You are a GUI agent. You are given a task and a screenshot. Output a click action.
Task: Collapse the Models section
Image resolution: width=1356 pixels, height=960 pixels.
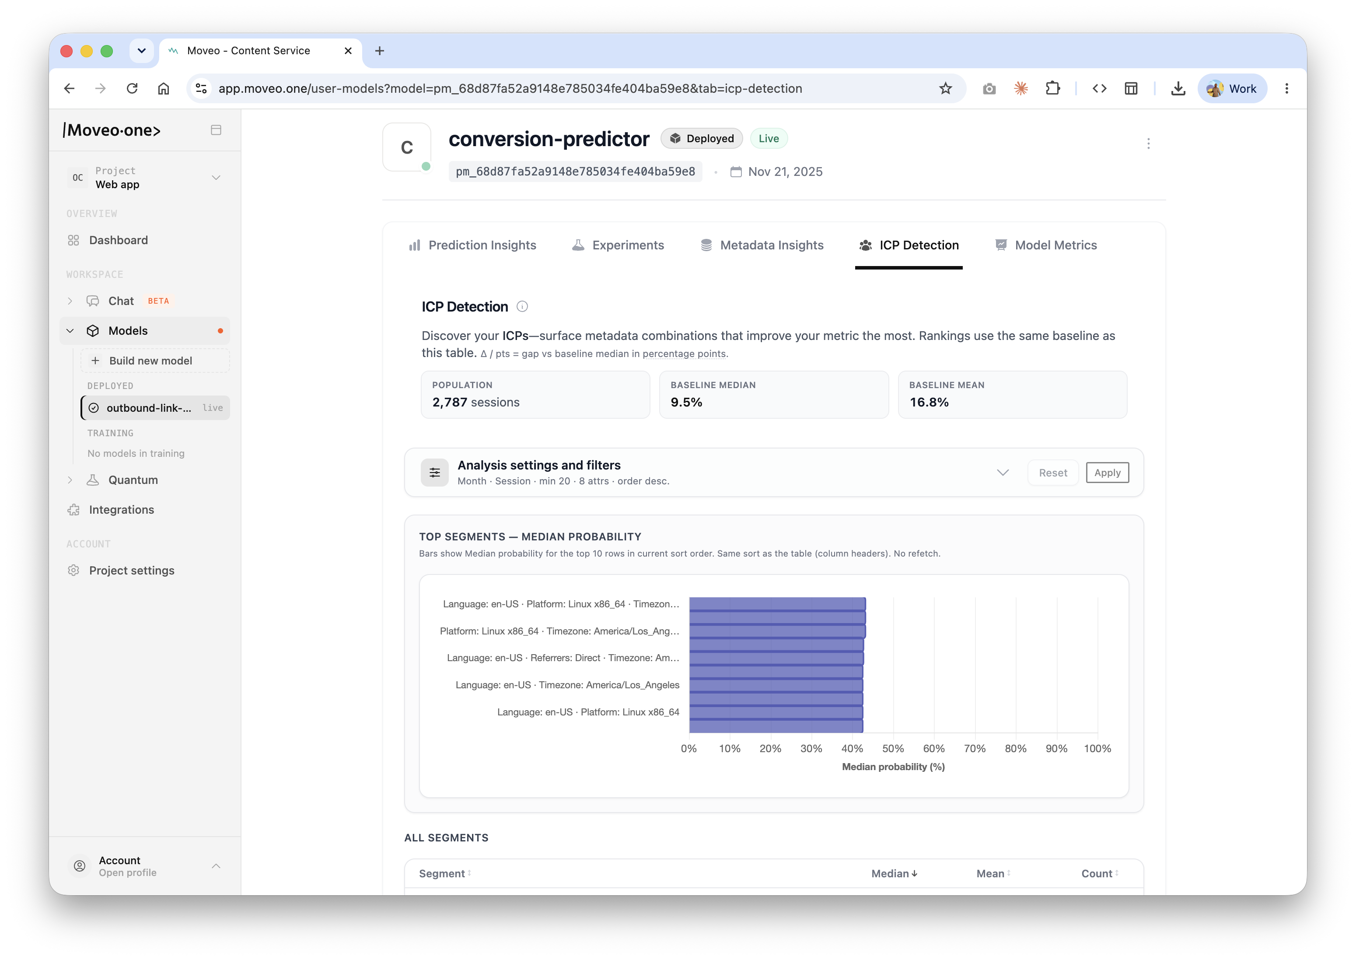(70, 330)
